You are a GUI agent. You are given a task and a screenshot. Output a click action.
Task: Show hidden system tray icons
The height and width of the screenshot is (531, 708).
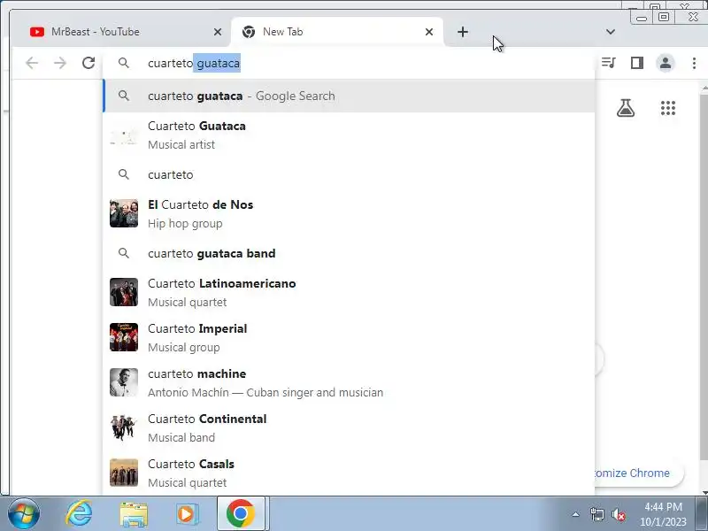point(576,514)
